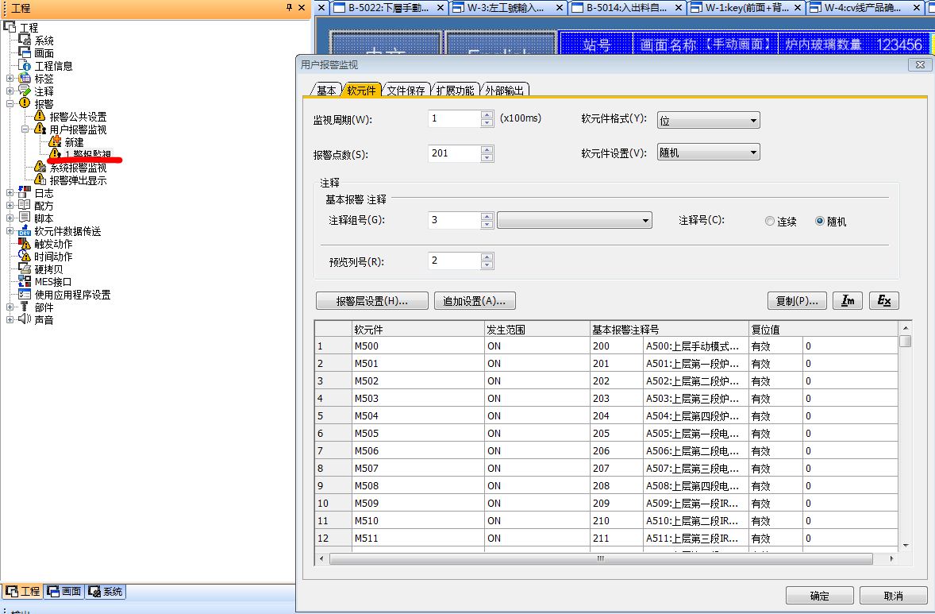This screenshot has width=935, height=614.
Task: Click the 监视周期 input field
Action: [x=454, y=118]
